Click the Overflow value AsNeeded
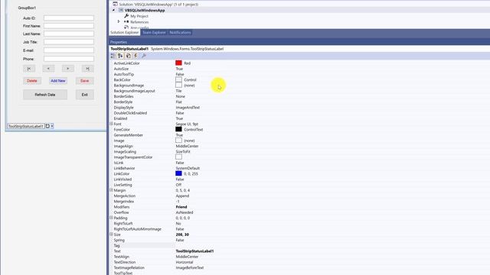Viewport: 490px width, 275px height. [185, 212]
